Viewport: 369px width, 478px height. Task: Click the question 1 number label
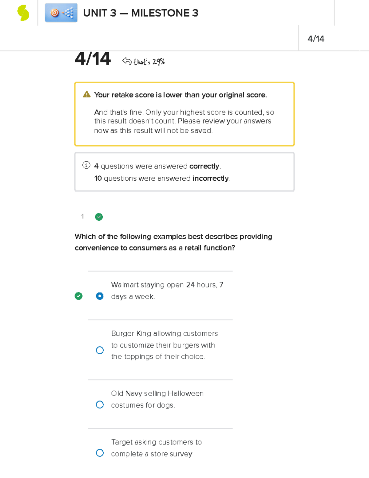point(82,216)
